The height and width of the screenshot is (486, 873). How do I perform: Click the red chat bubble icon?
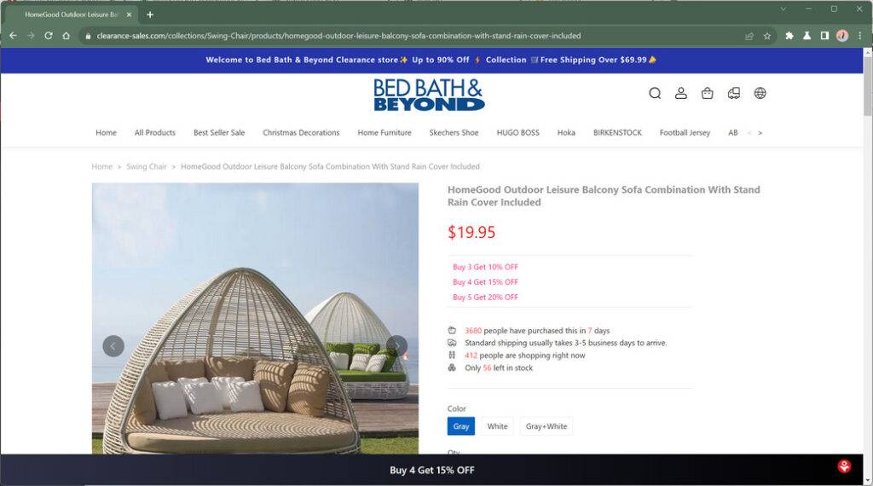844,466
